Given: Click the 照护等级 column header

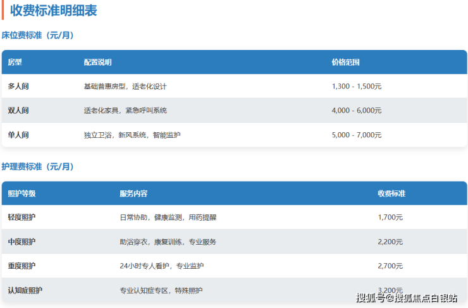Looking at the screenshot, I should tap(22, 194).
